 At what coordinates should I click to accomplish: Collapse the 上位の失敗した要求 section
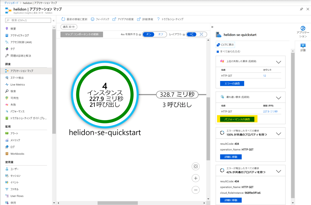(278, 62)
